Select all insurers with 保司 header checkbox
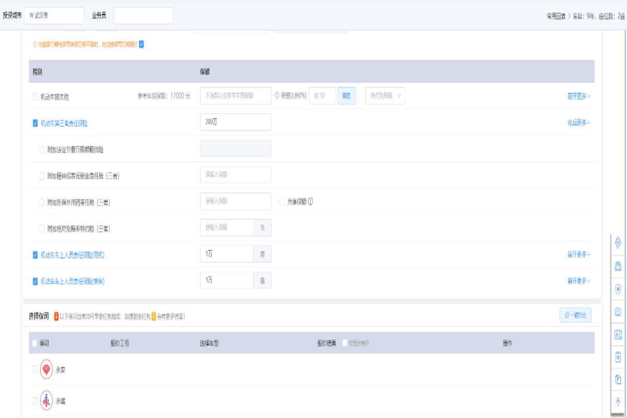This screenshot has width=627, height=418. 35,343
